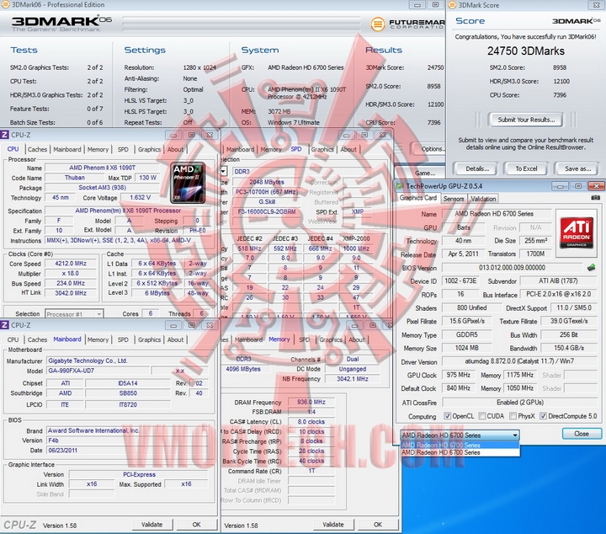Open the SPD memory slot dropdown arrow

click(223, 171)
